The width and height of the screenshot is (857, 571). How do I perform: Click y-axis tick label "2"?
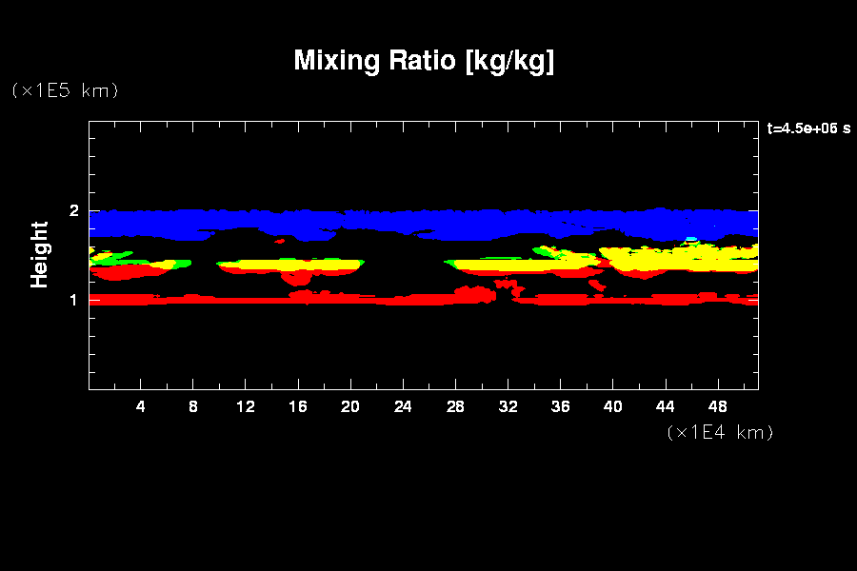(x=72, y=210)
